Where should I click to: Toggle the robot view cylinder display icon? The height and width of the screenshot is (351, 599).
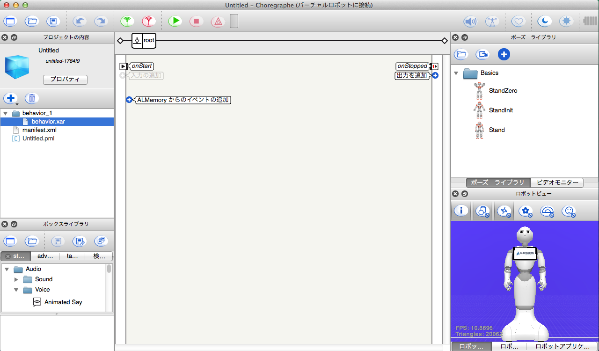pyautogui.click(x=482, y=211)
